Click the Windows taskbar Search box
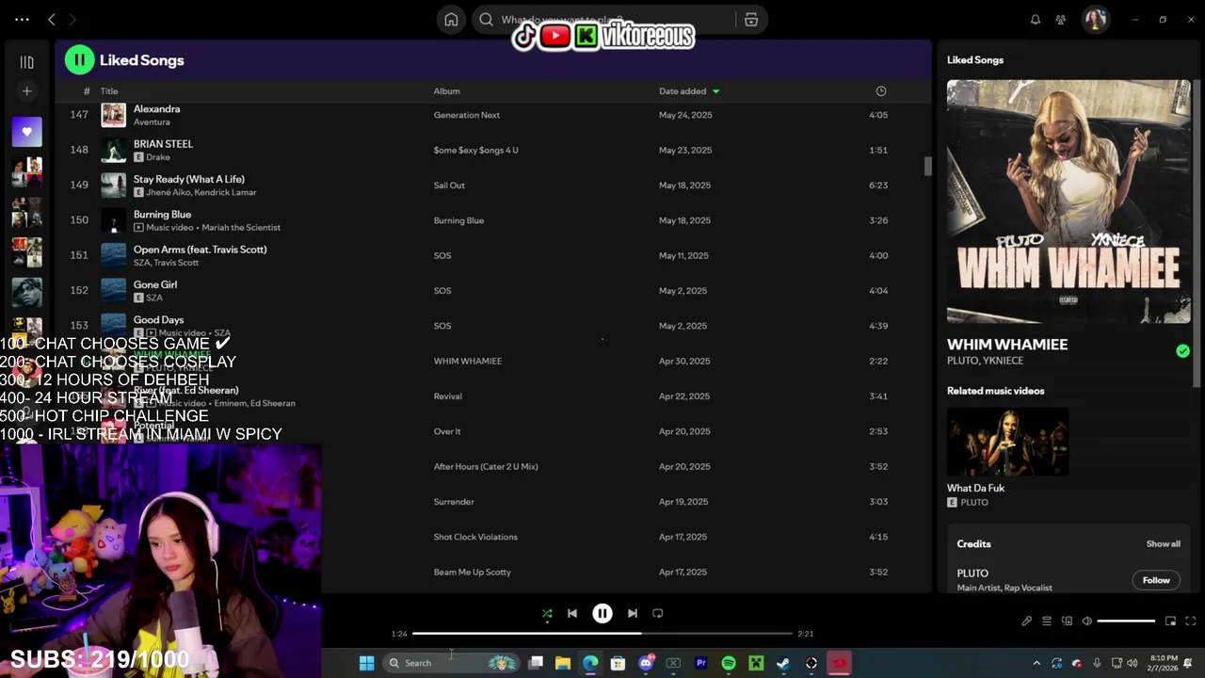Viewport: 1205px width, 678px height. tap(452, 663)
